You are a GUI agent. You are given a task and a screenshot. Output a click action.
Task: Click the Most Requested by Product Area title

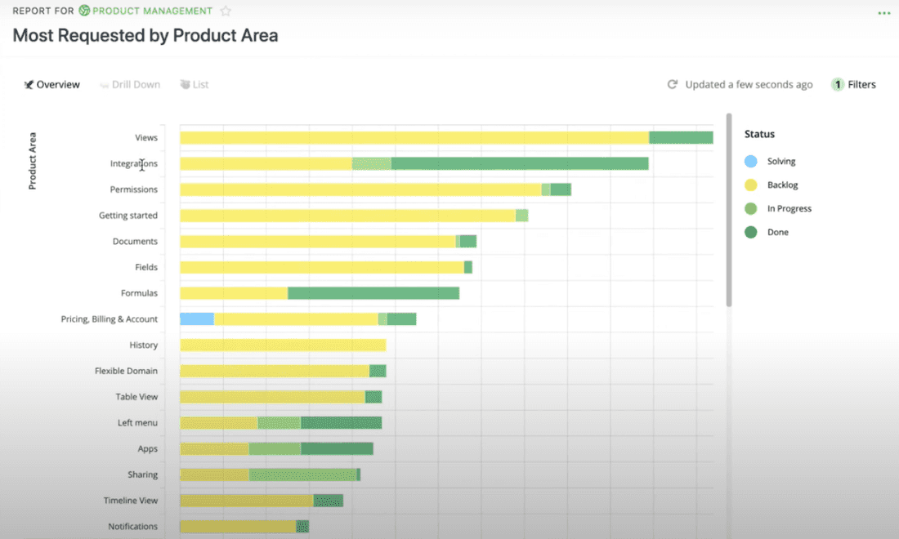(145, 35)
